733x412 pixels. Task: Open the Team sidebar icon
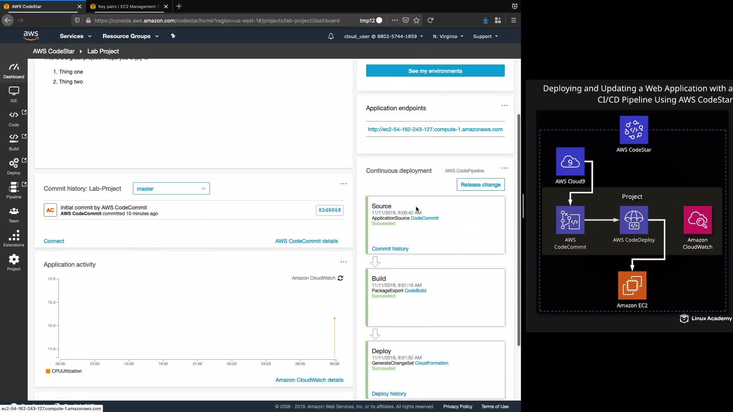point(14,214)
